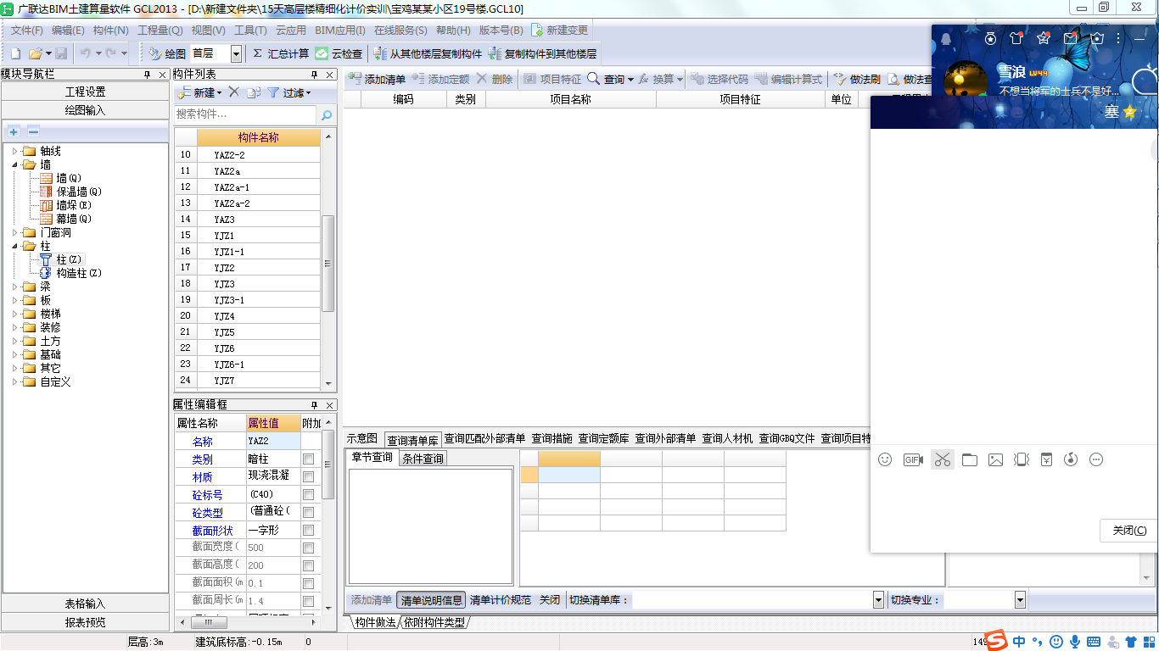Open the 文件(F) menu

(26, 30)
